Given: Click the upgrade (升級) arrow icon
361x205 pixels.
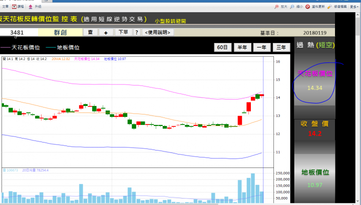Looking at the screenshot, I should click(x=31, y=6).
